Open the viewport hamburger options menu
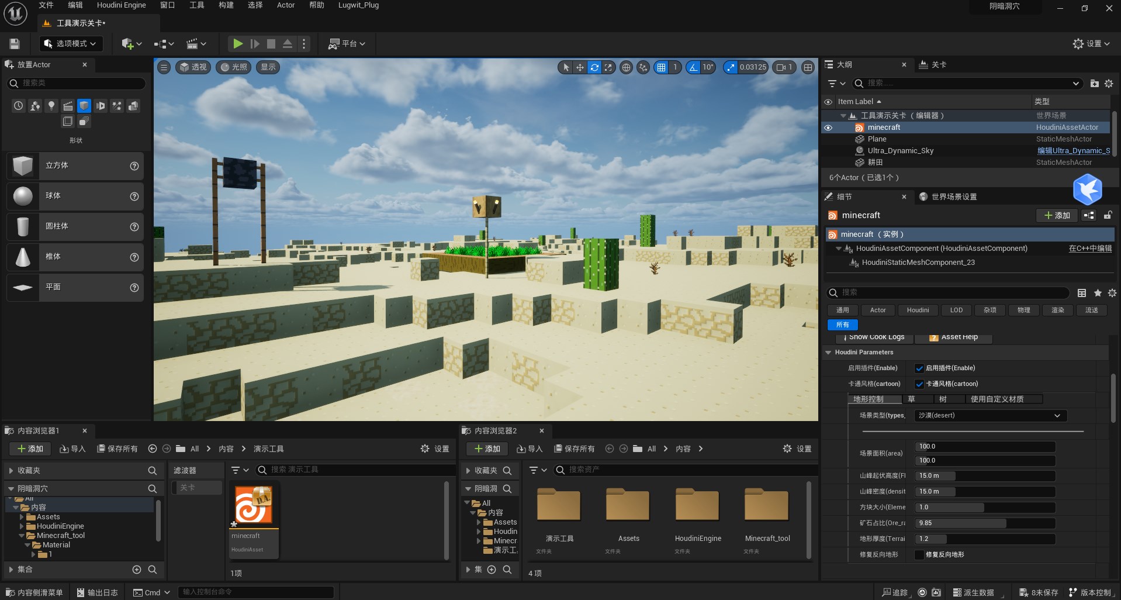1121x600 pixels. click(x=164, y=67)
